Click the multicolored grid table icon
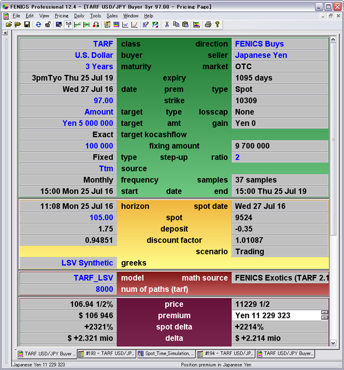This screenshot has width=344, height=370. click(x=116, y=25)
